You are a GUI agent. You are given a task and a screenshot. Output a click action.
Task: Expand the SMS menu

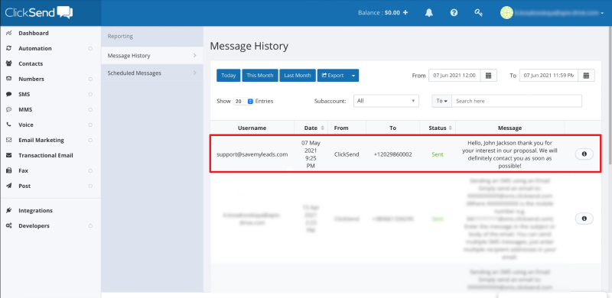coord(90,95)
